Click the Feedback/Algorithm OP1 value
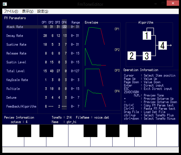This screenshot has height=155, width=181. point(46,106)
